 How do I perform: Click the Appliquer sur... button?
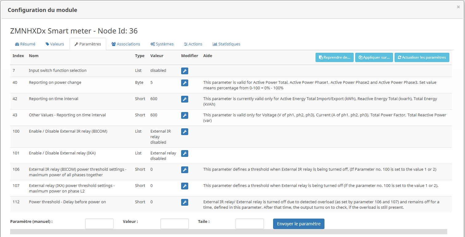(x=374, y=57)
